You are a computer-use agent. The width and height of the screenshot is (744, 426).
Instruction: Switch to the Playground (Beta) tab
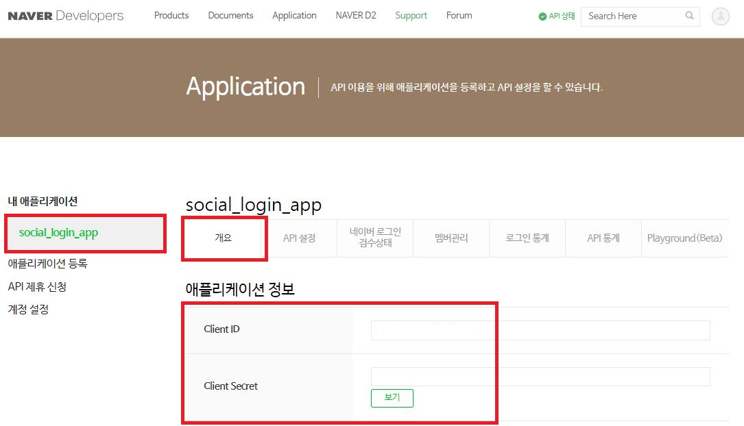click(x=685, y=238)
